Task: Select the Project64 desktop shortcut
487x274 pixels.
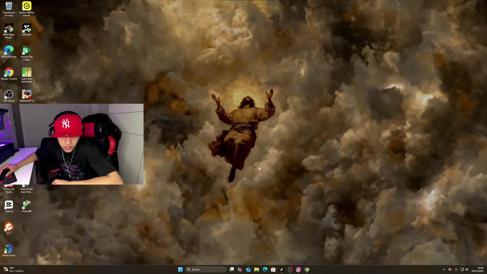Action: tap(27, 207)
